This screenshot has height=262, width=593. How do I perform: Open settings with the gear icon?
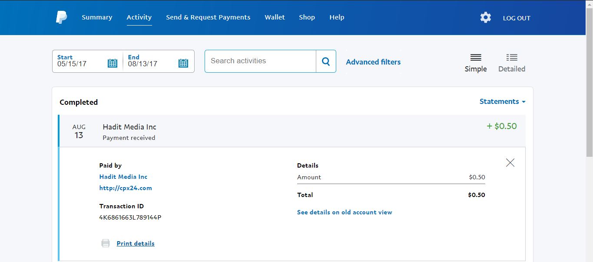click(485, 17)
